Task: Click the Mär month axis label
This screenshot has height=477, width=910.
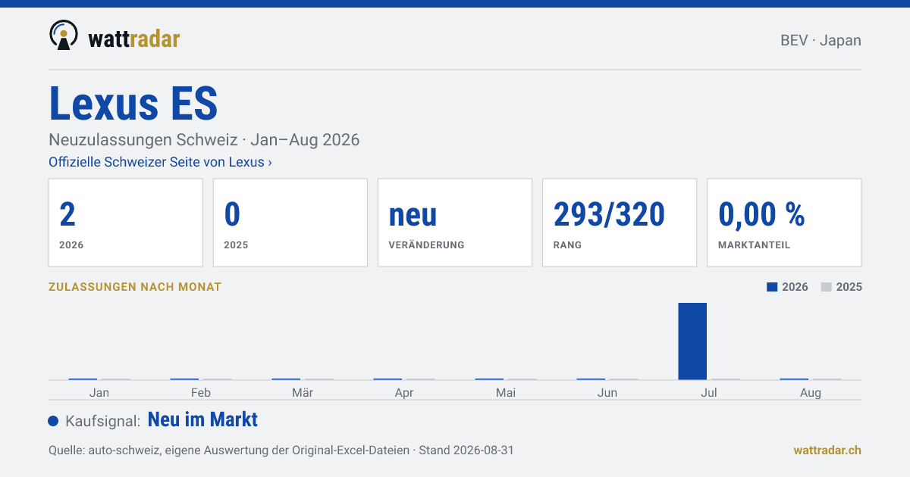Action: pyautogui.click(x=303, y=392)
